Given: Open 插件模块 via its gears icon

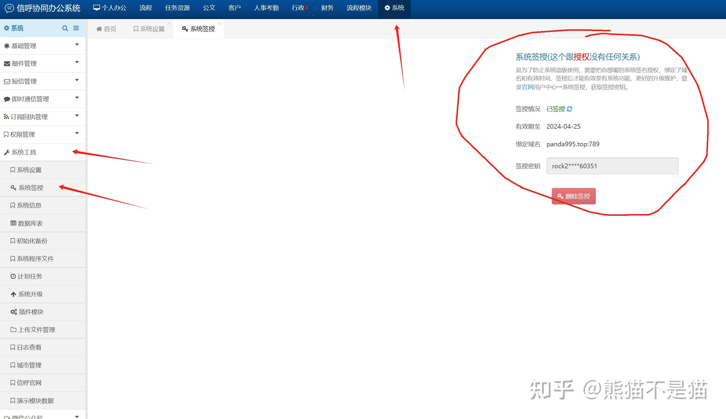Looking at the screenshot, I should 13,312.
